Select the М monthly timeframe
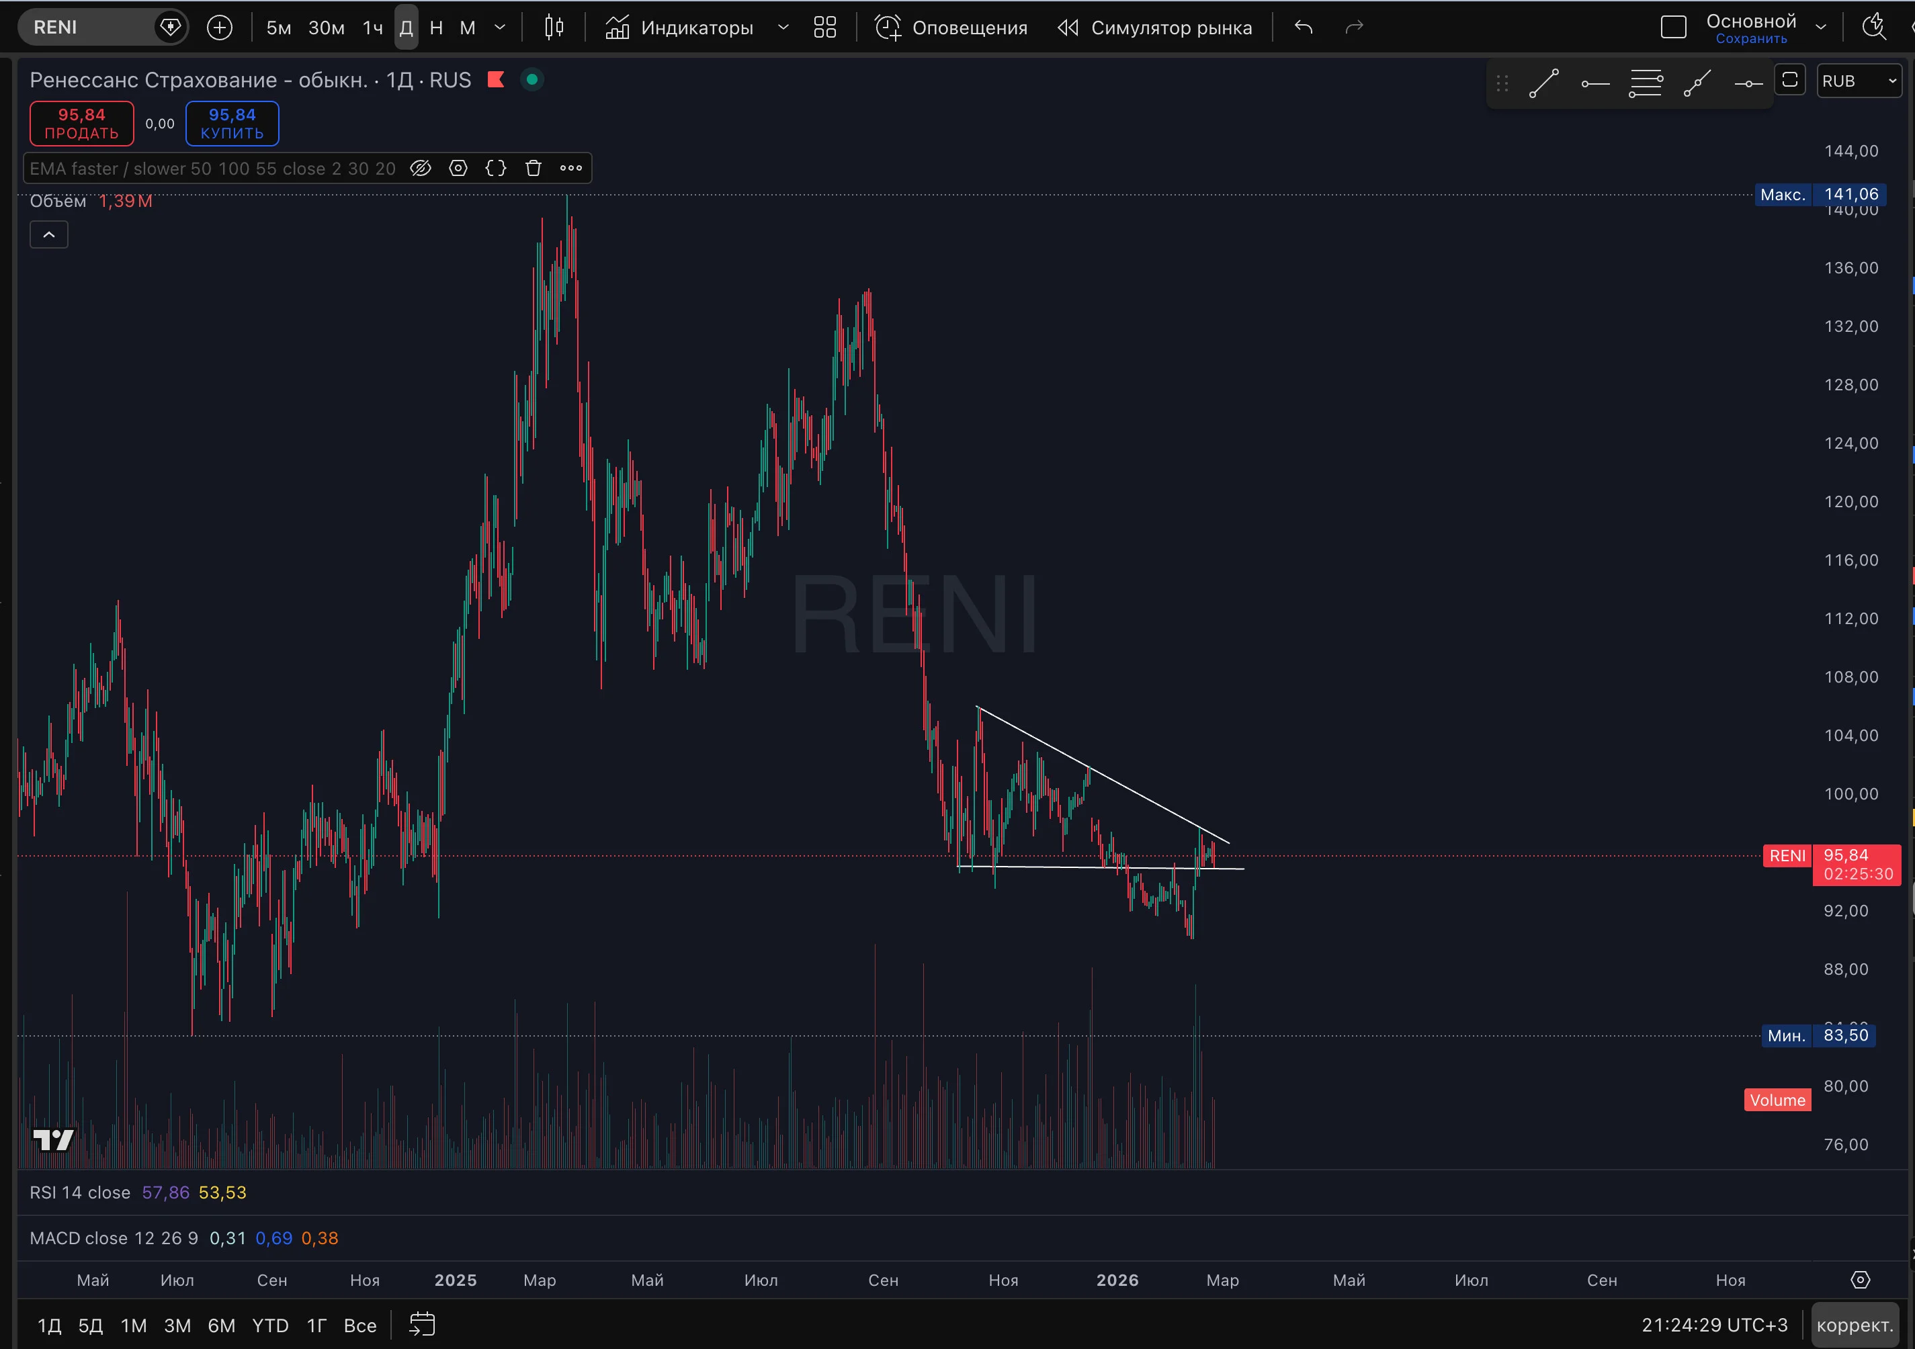 [x=468, y=28]
